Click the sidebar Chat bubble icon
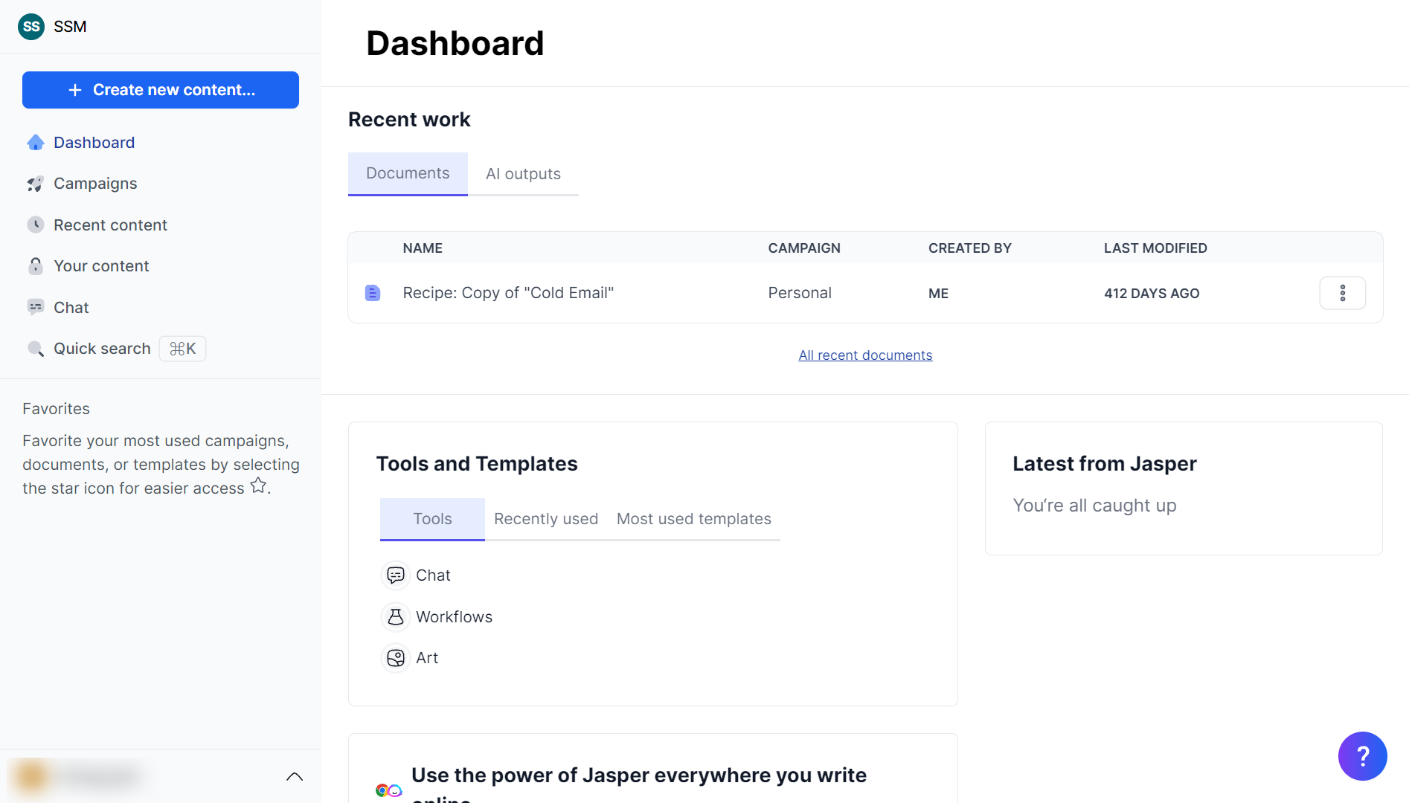Viewport: 1409px width, 803px height. 36,307
